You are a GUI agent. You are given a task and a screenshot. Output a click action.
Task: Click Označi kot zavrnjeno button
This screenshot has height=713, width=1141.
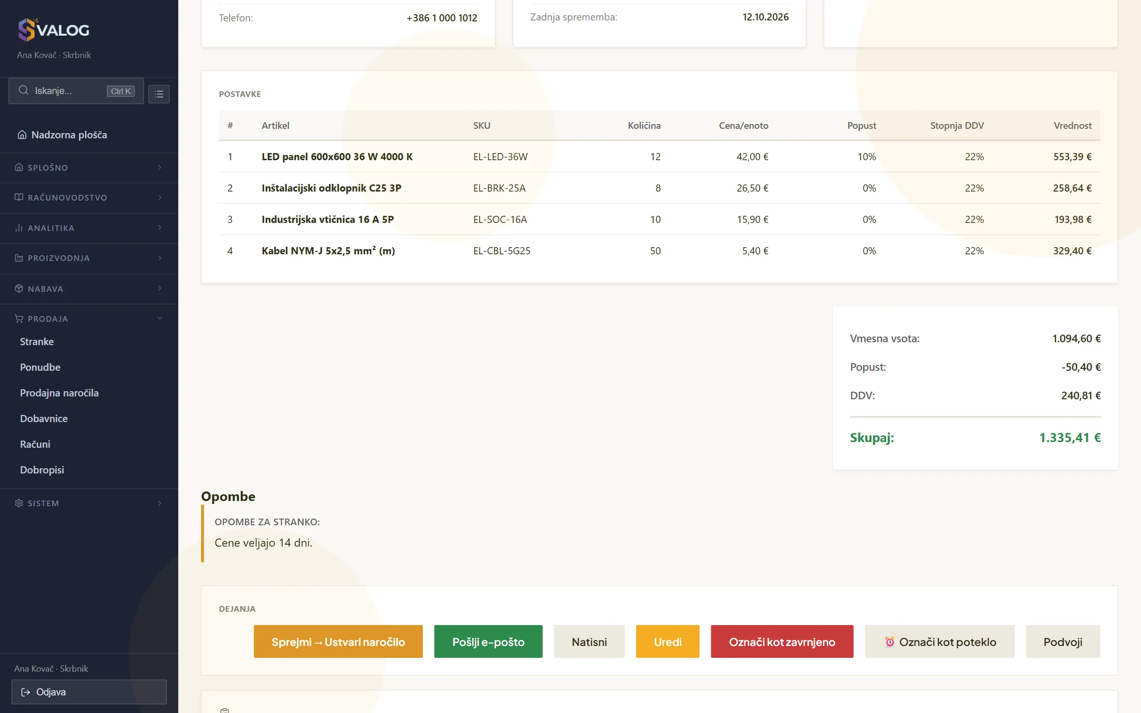[782, 642]
